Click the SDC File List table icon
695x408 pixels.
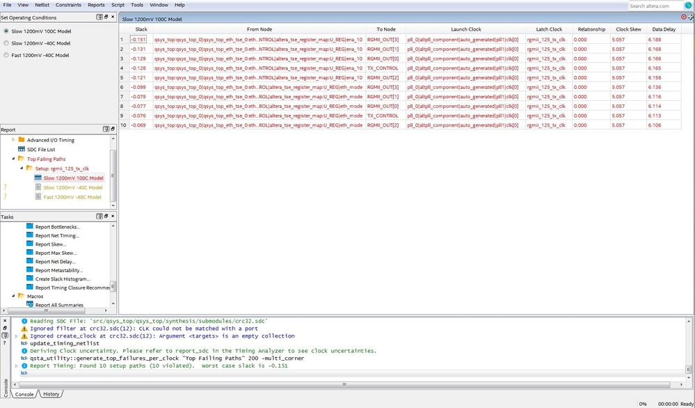(22, 150)
